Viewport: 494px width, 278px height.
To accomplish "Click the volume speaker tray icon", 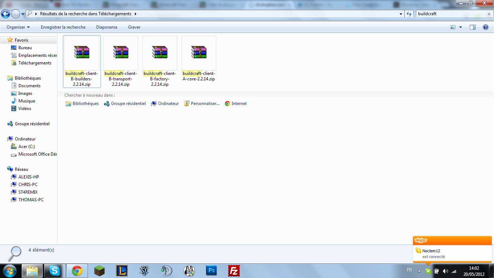I will 445,271.
